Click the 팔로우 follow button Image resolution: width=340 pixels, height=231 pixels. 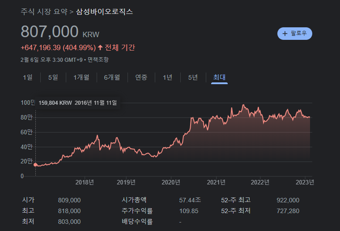(x=295, y=34)
